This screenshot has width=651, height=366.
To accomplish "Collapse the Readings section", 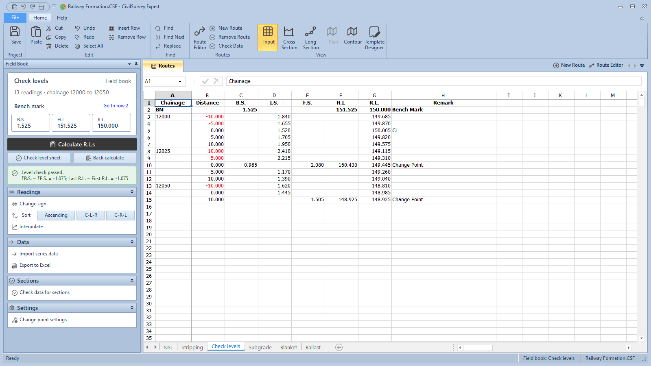I will (x=132, y=192).
